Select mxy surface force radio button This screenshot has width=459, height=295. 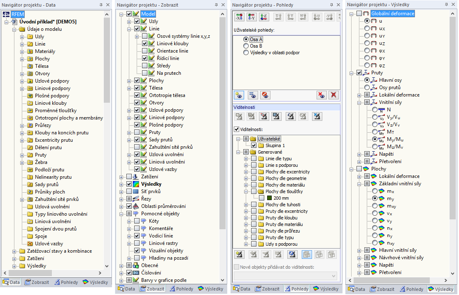click(375, 206)
